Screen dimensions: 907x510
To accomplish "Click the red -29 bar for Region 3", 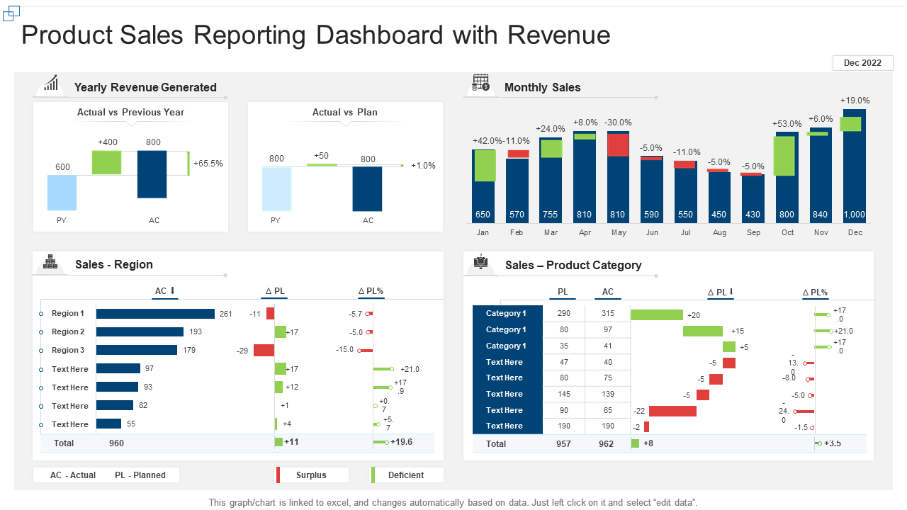I will [264, 350].
